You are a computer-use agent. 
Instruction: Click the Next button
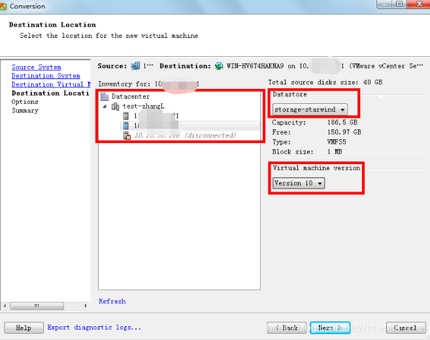tap(330, 328)
